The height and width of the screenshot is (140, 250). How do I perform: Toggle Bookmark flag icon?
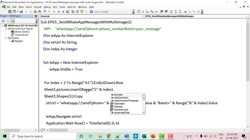tap(185, 12)
